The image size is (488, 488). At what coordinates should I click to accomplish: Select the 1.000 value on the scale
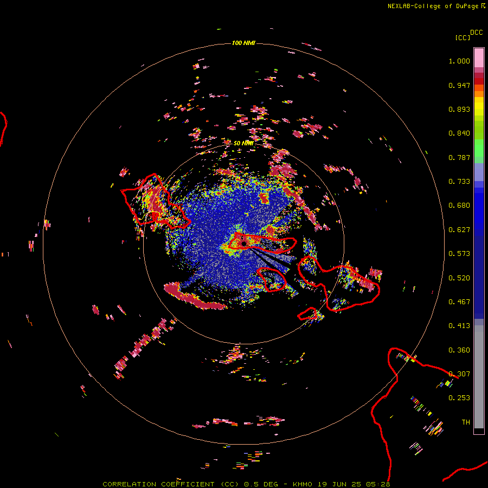(459, 61)
